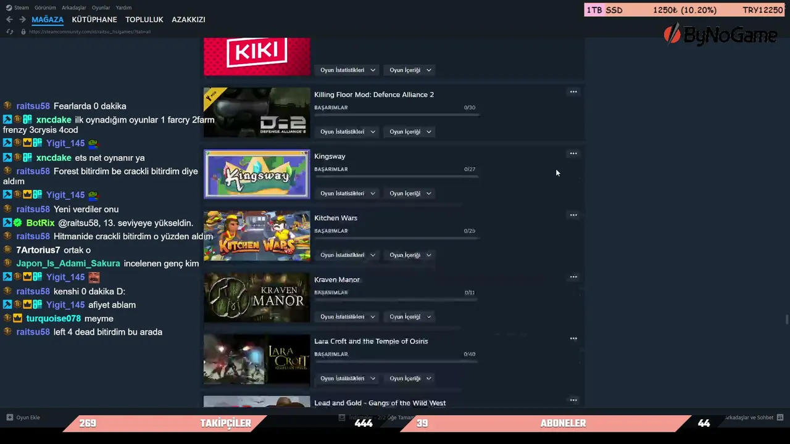
Task: Switch to the MAĞAZA tab
Action: point(48,20)
